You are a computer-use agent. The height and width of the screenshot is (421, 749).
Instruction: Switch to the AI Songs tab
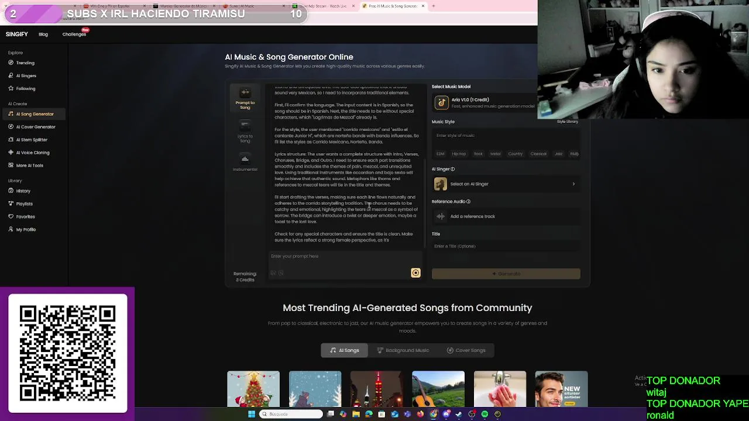[345, 350]
